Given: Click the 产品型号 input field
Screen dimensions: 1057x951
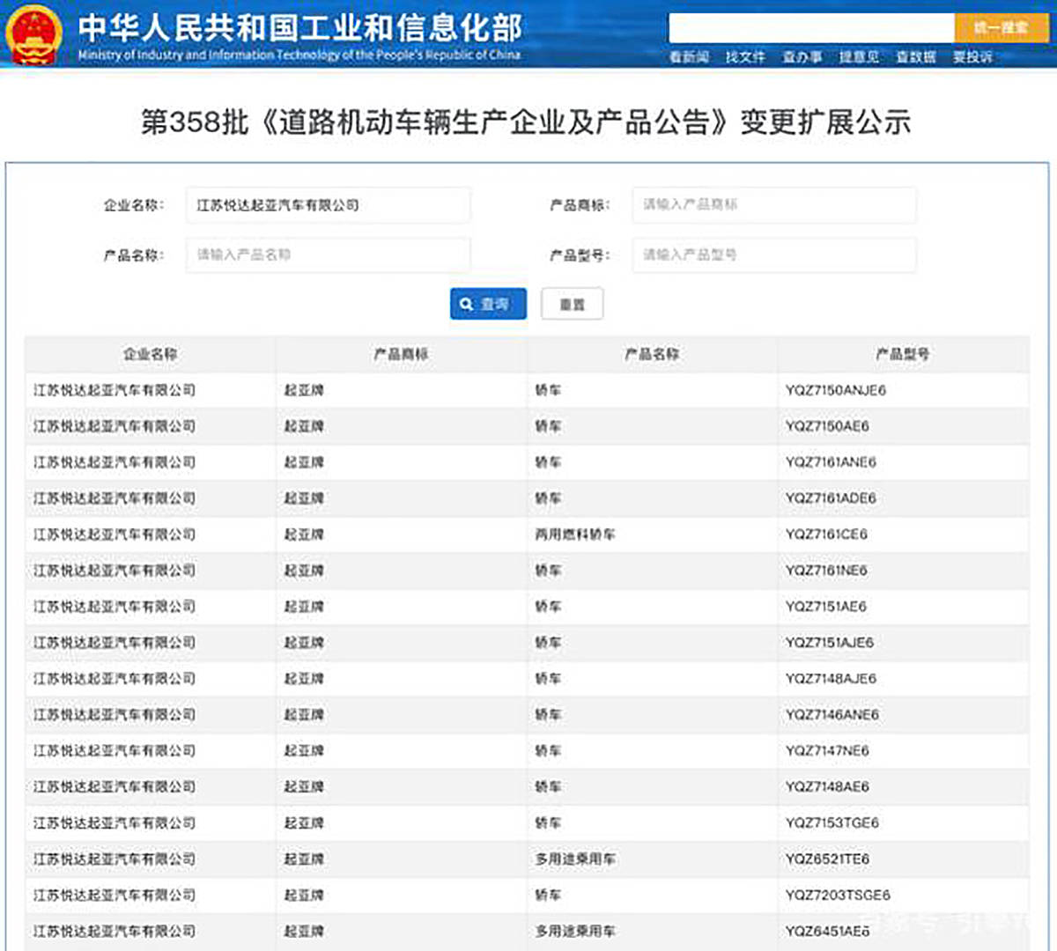Looking at the screenshot, I should [x=773, y=254].
